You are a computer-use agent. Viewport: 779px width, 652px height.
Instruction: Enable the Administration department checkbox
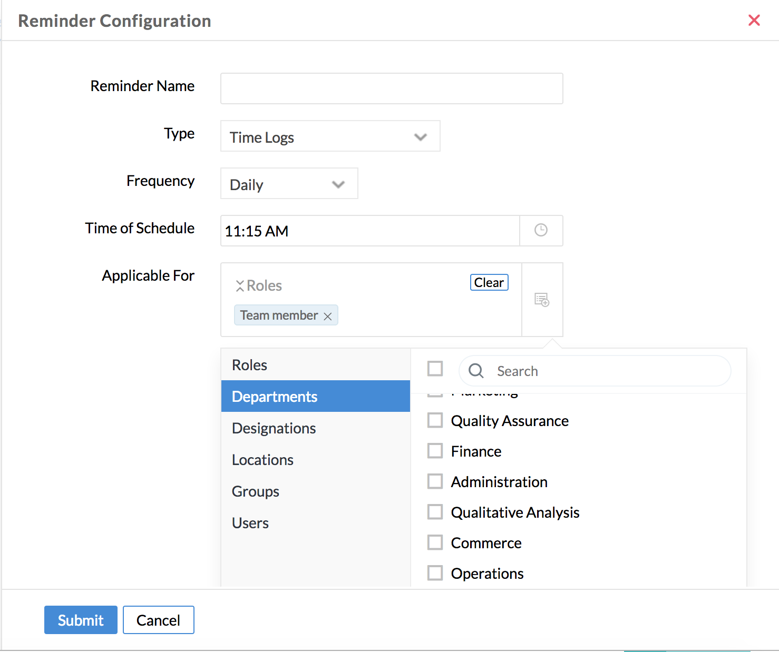pos(435,481)
